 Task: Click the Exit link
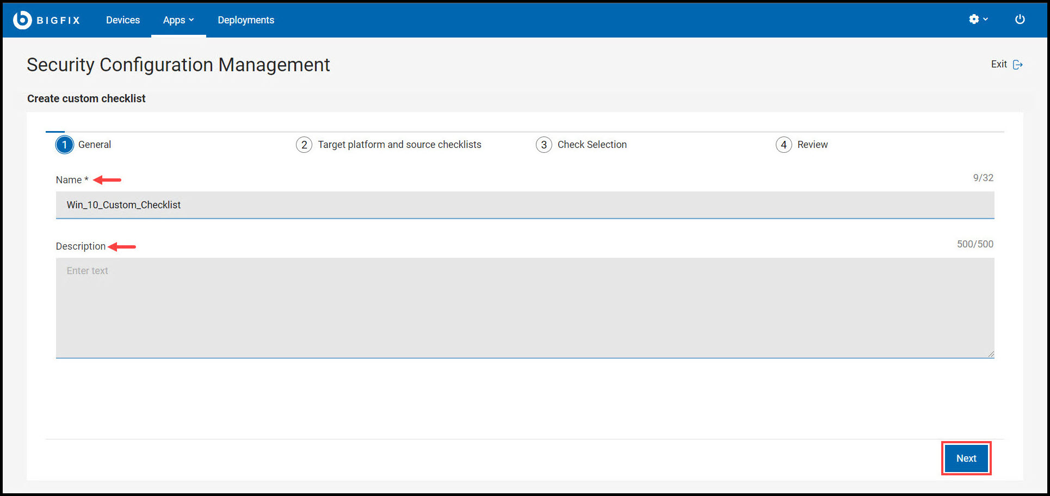click(999, 64)
